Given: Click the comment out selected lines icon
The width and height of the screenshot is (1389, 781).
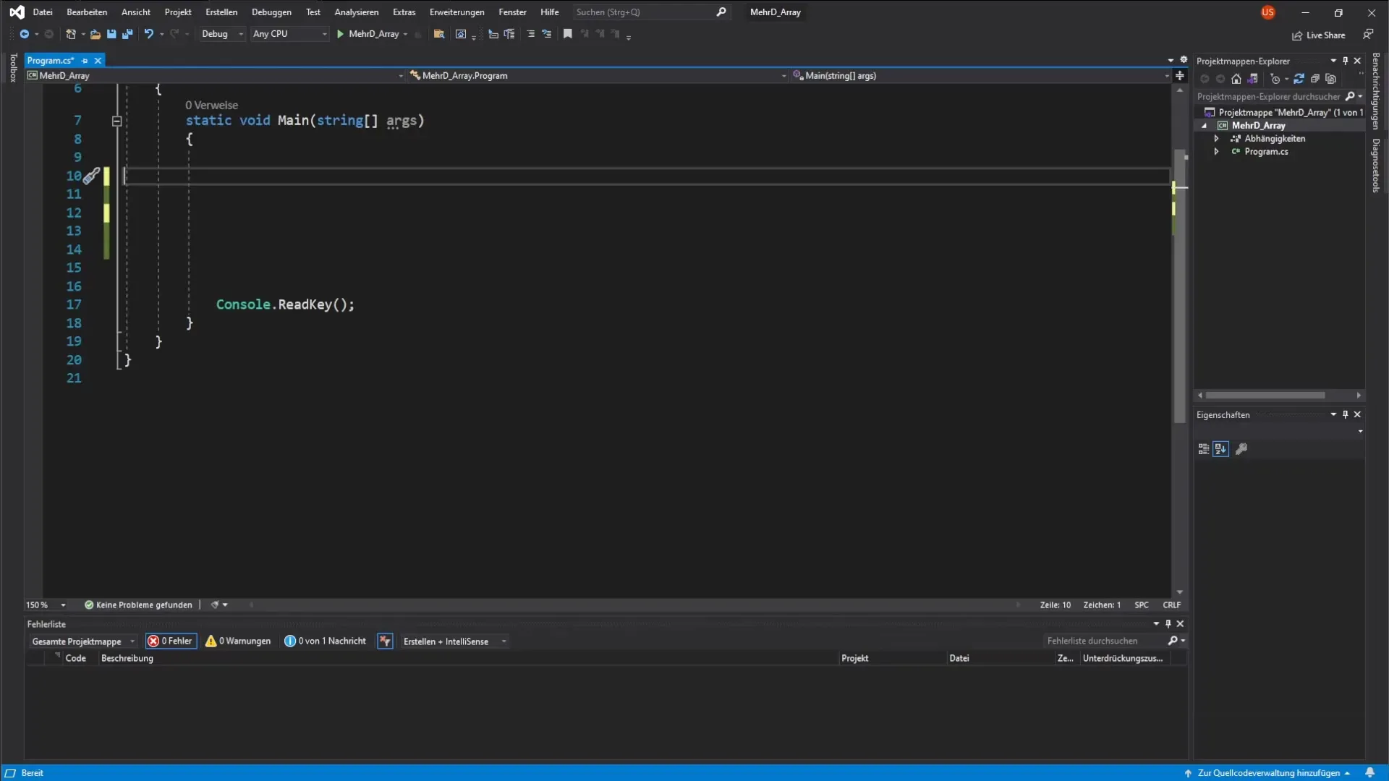Looking at the screenshot, I should (530, 34).
